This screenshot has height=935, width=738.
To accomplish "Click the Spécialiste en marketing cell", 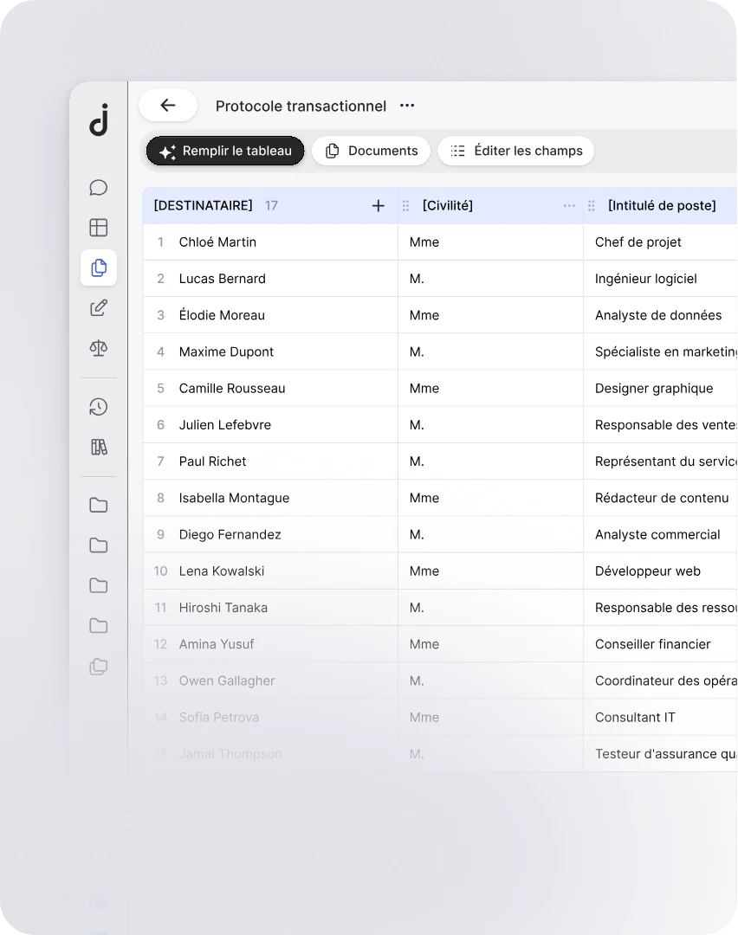I will click(660, 351).
